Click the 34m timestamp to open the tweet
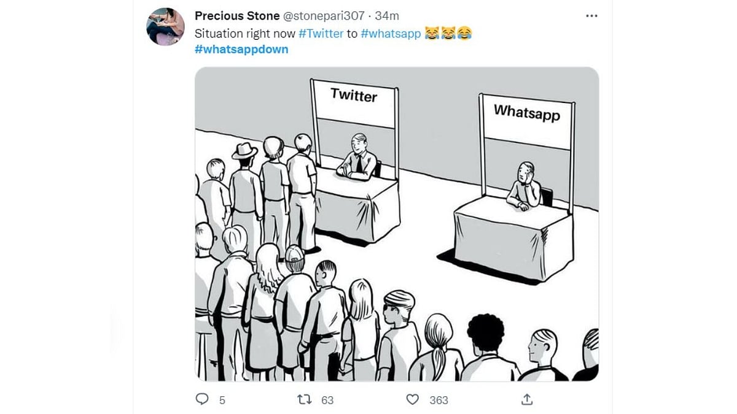Image resolution: width=737 pixels, height=414 pixels. [387, 16]
